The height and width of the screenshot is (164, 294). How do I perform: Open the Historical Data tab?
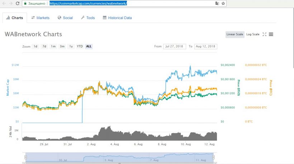[117, 18]
